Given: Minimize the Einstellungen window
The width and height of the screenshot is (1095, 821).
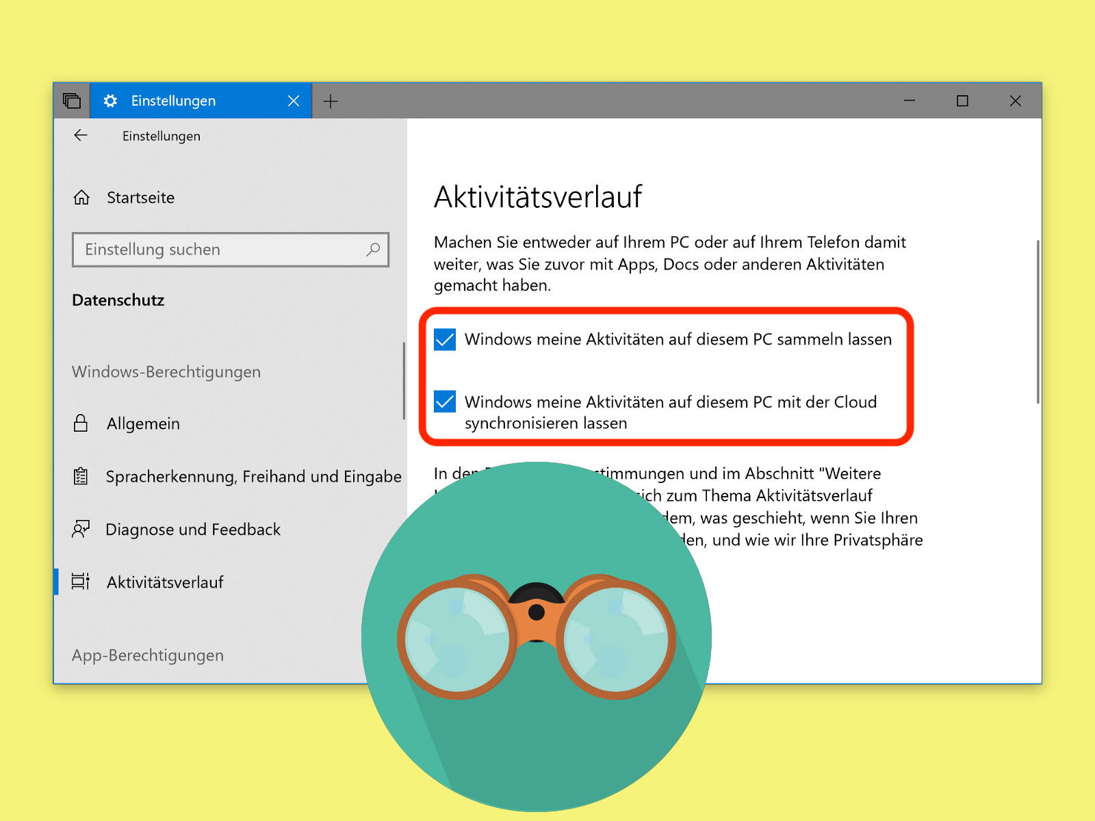Looking at the screenshot, I should click(910, 101).
